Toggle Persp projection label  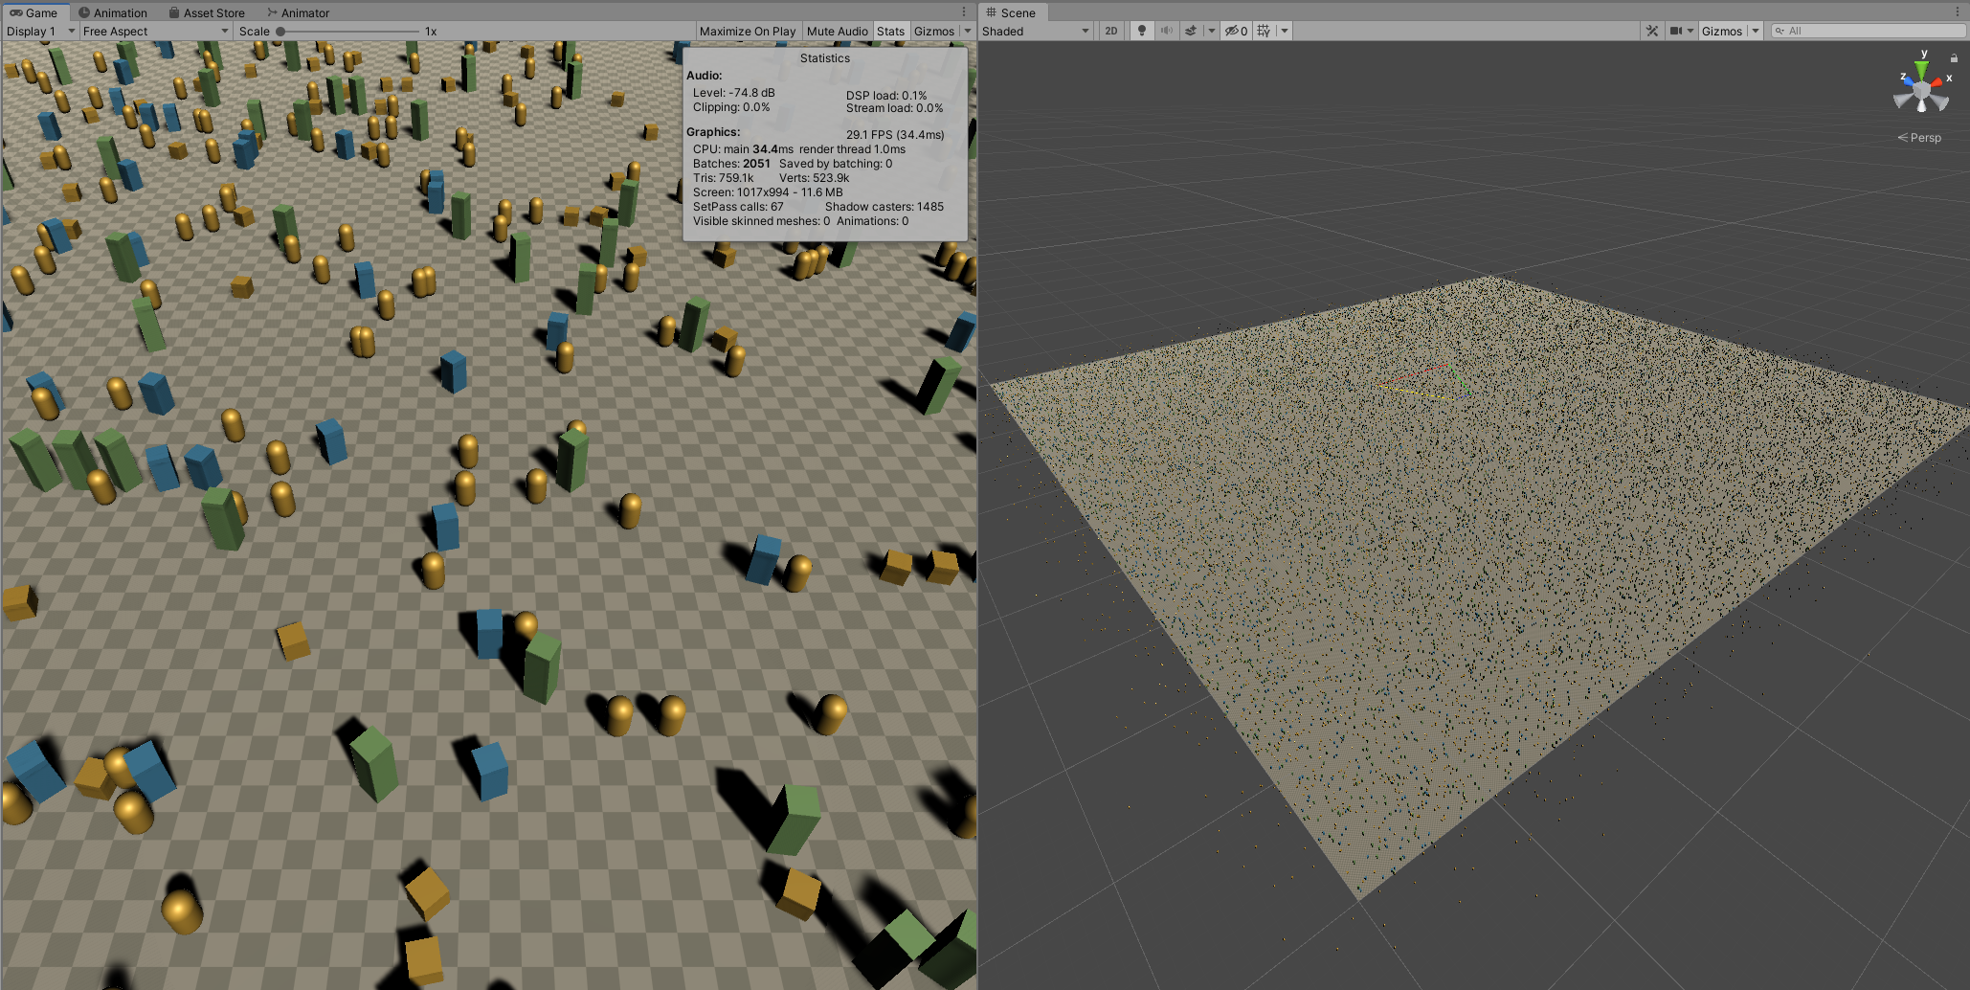[1920, 137]
